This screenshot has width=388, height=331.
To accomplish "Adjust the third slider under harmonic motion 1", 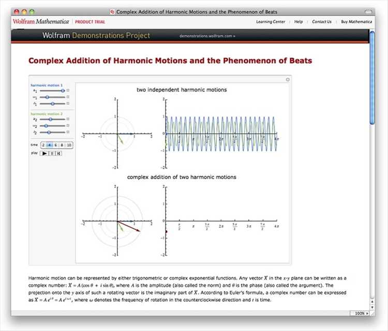I will 52,104.
